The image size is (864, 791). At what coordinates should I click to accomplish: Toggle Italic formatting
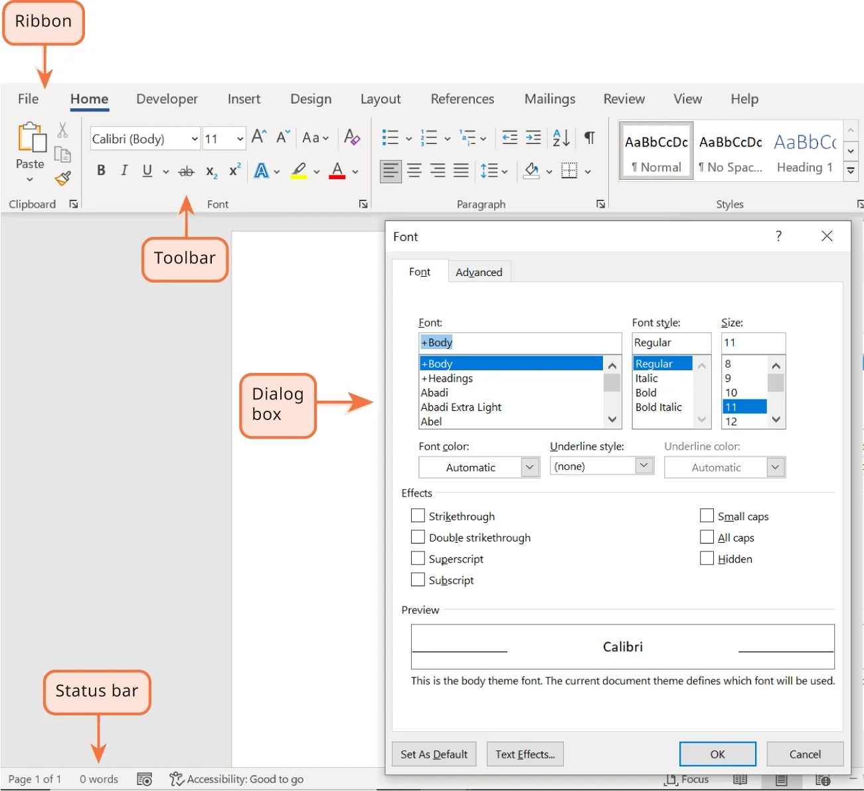pos(124,171)
